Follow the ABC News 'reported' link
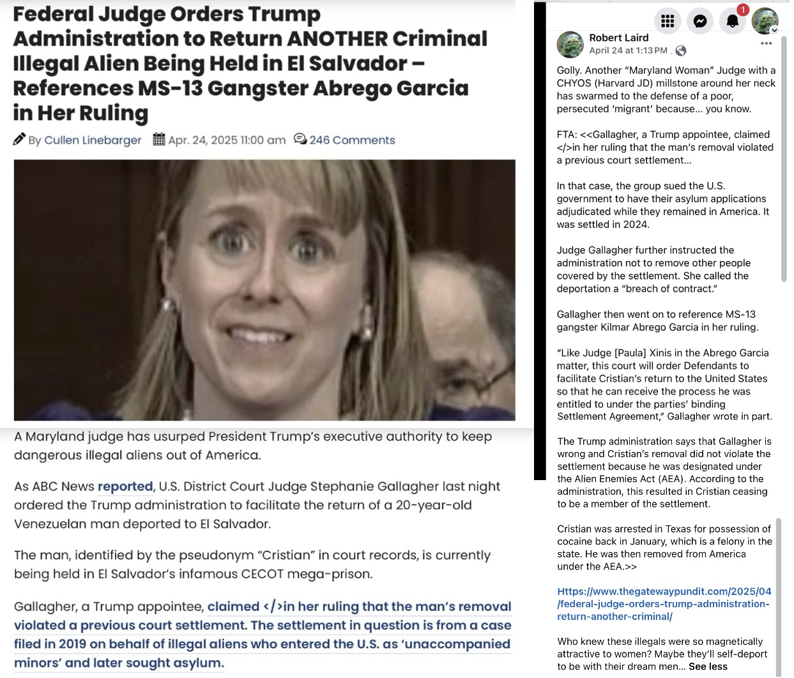The image size is (794, 678). (x=125, y=486)
